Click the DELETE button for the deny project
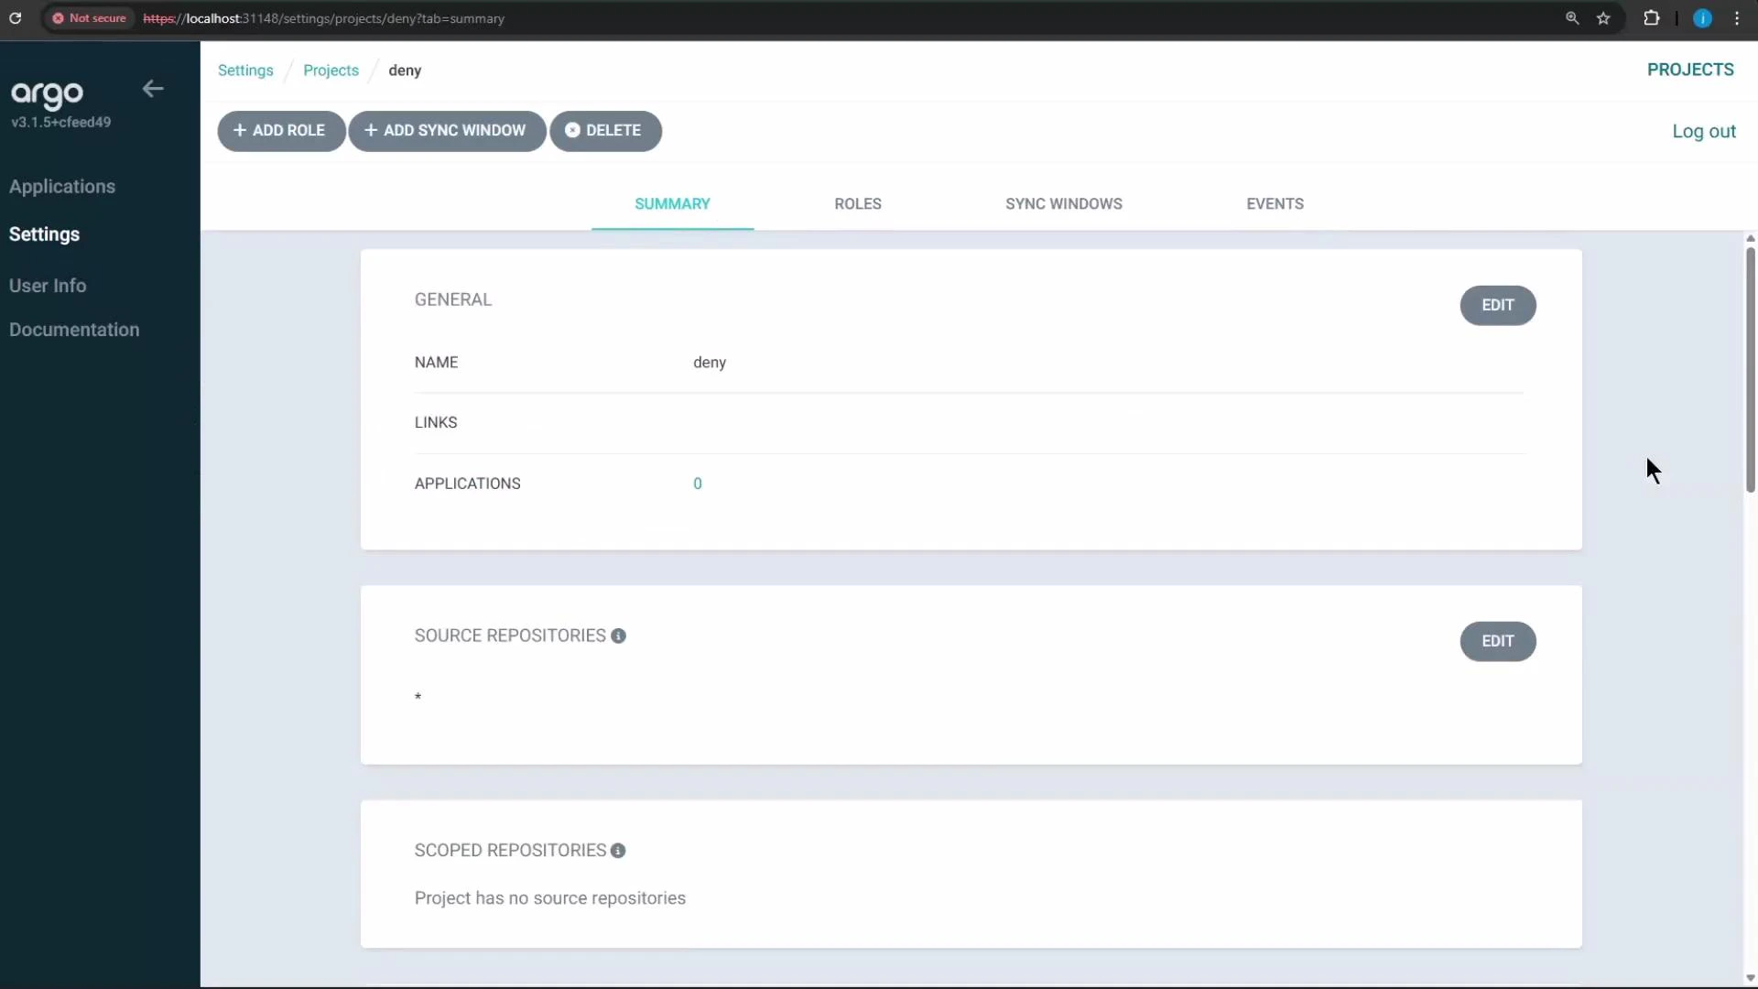The width and height of the screenshot is (1758, 989). (605, 131)
